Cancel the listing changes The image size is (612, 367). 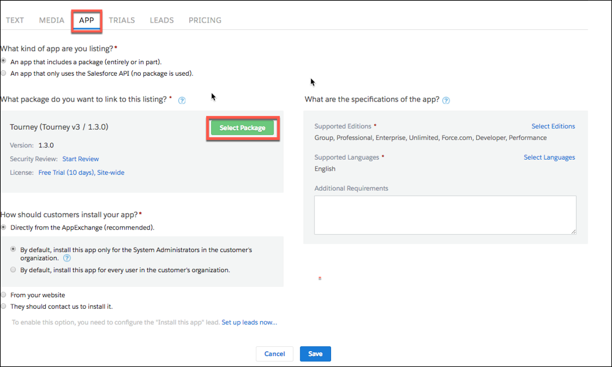(x=274, y=354)
